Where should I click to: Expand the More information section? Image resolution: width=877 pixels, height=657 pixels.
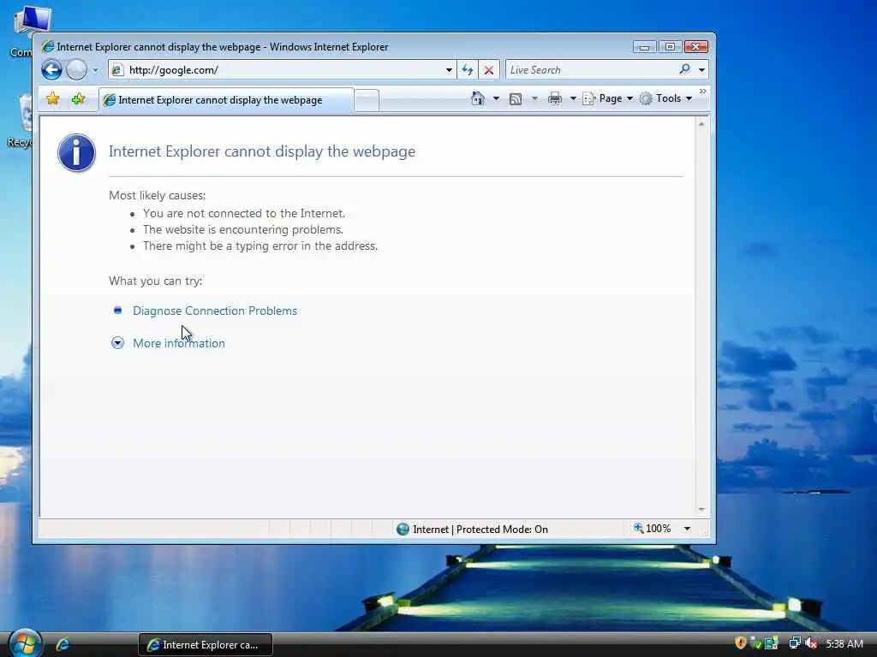(x=178, y=343)
